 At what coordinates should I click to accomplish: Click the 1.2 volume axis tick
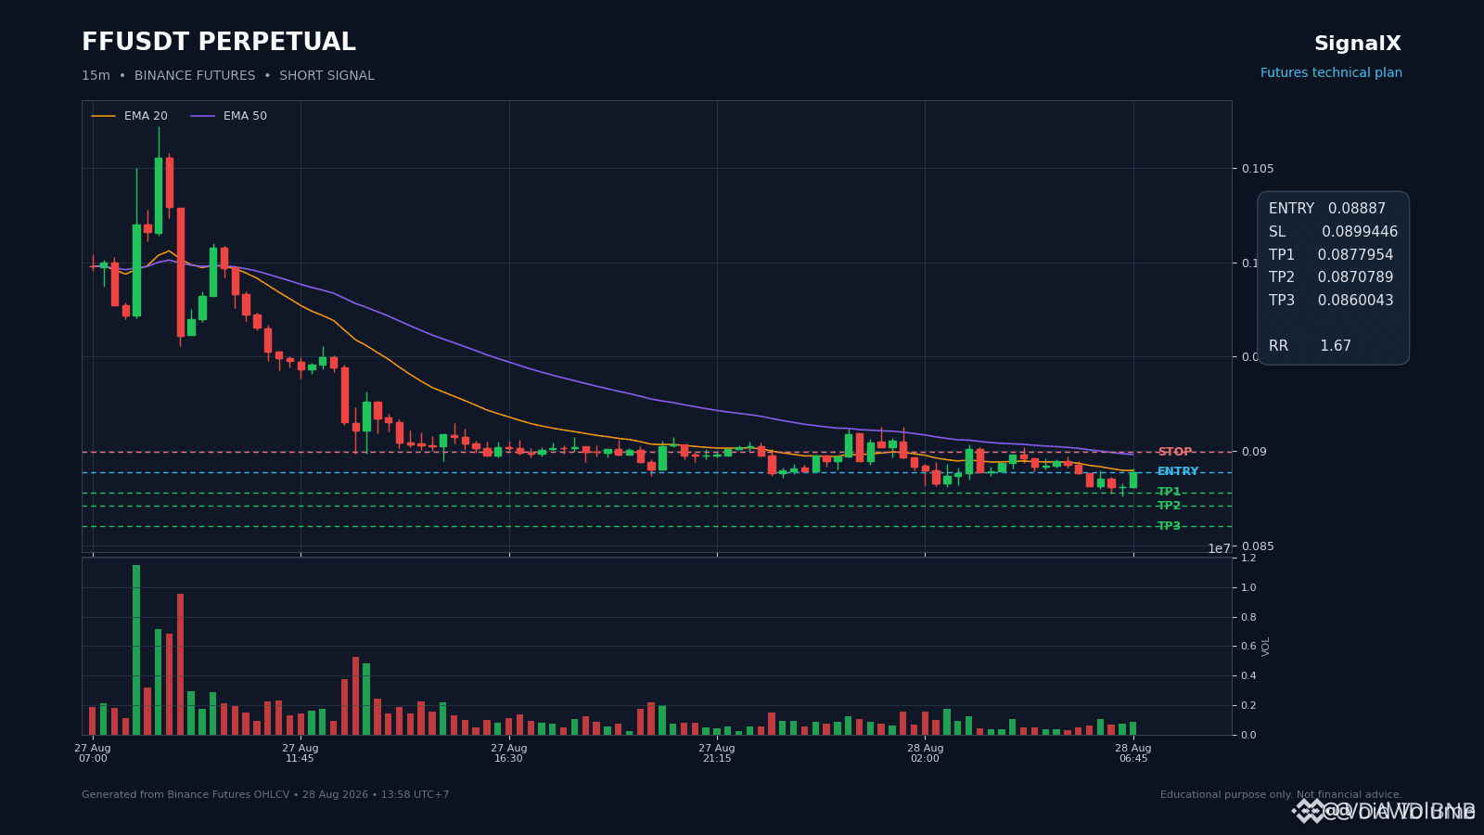click(1248, 558)
